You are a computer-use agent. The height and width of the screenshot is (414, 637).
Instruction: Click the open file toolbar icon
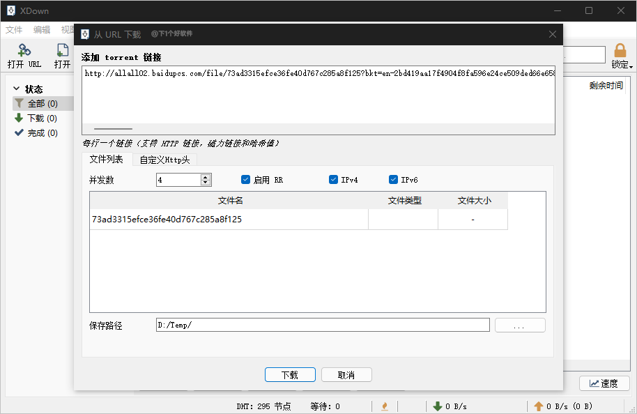click(x=63, y=50)
